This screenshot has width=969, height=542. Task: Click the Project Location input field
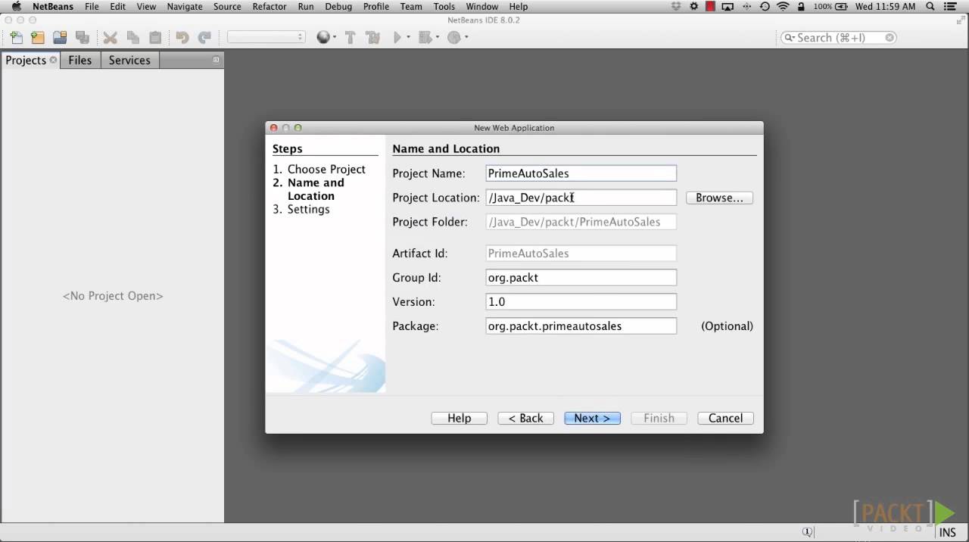pos(581,198)
